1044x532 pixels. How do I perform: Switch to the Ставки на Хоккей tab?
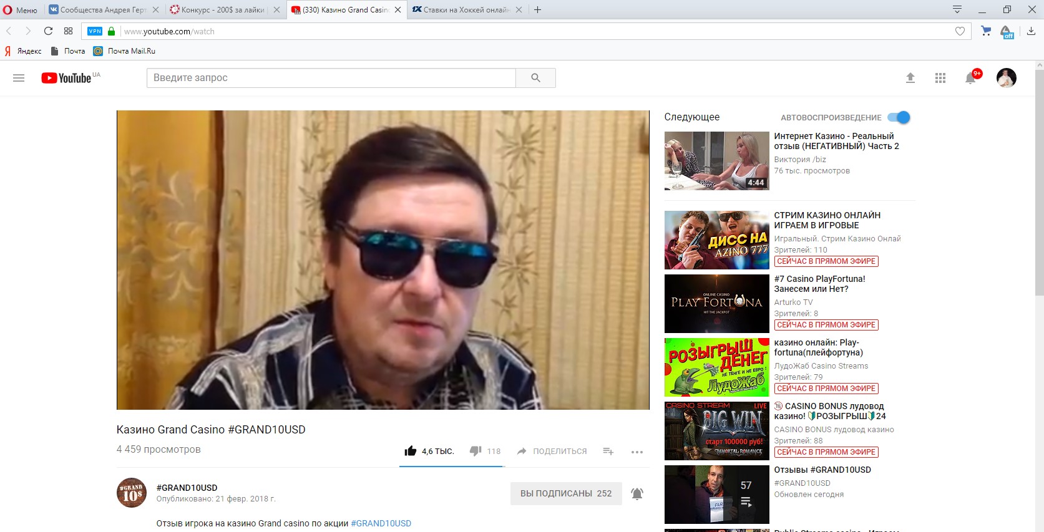click(467, 10)
